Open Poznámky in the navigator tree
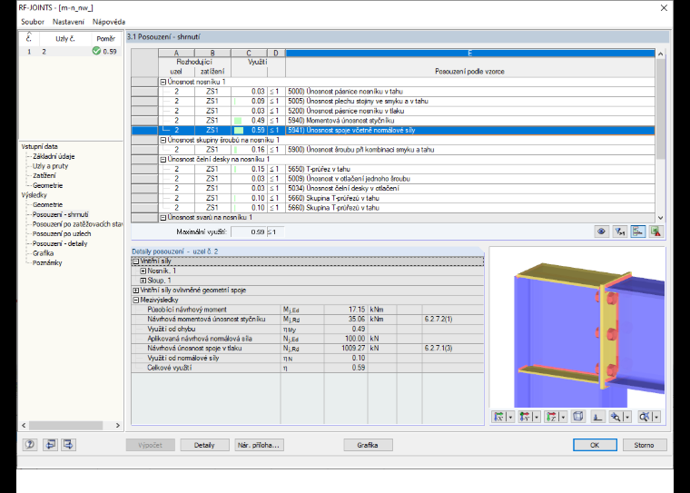690x493 pixels. (x=47, y=262)
